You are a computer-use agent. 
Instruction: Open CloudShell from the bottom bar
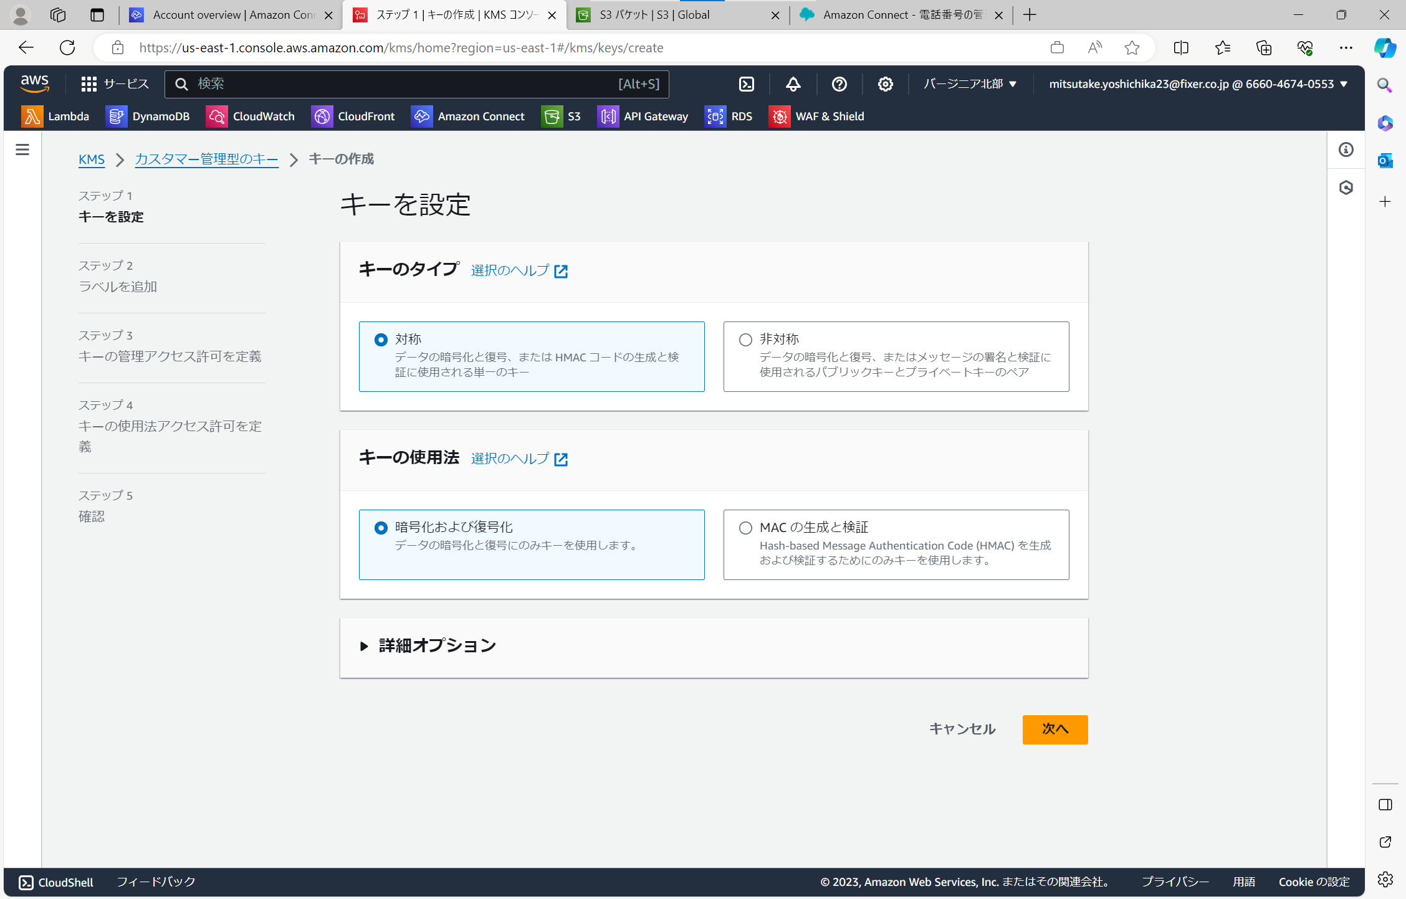[55, 882]
